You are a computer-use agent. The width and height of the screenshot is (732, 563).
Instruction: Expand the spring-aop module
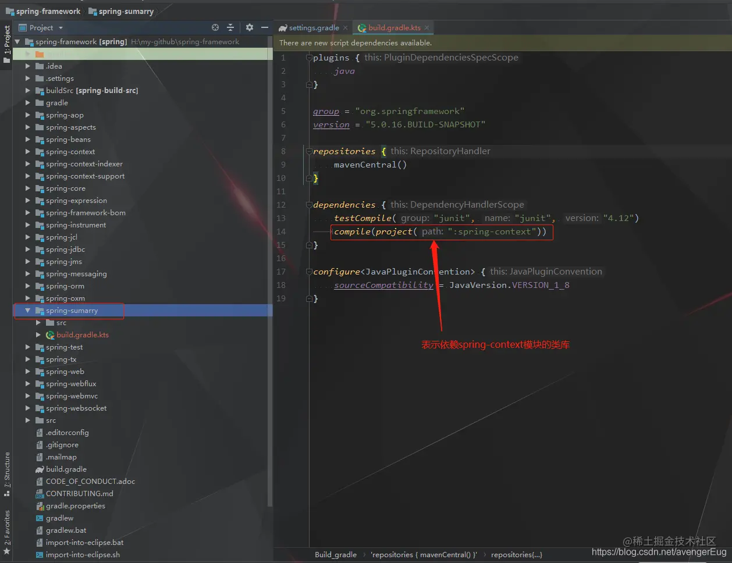[x=27, y=115]
